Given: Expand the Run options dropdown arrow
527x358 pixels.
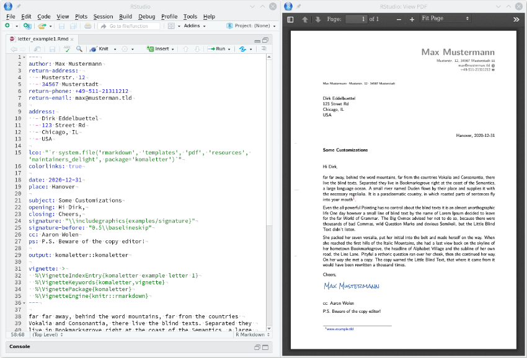Looking at the screenshot, I should 229,50.
